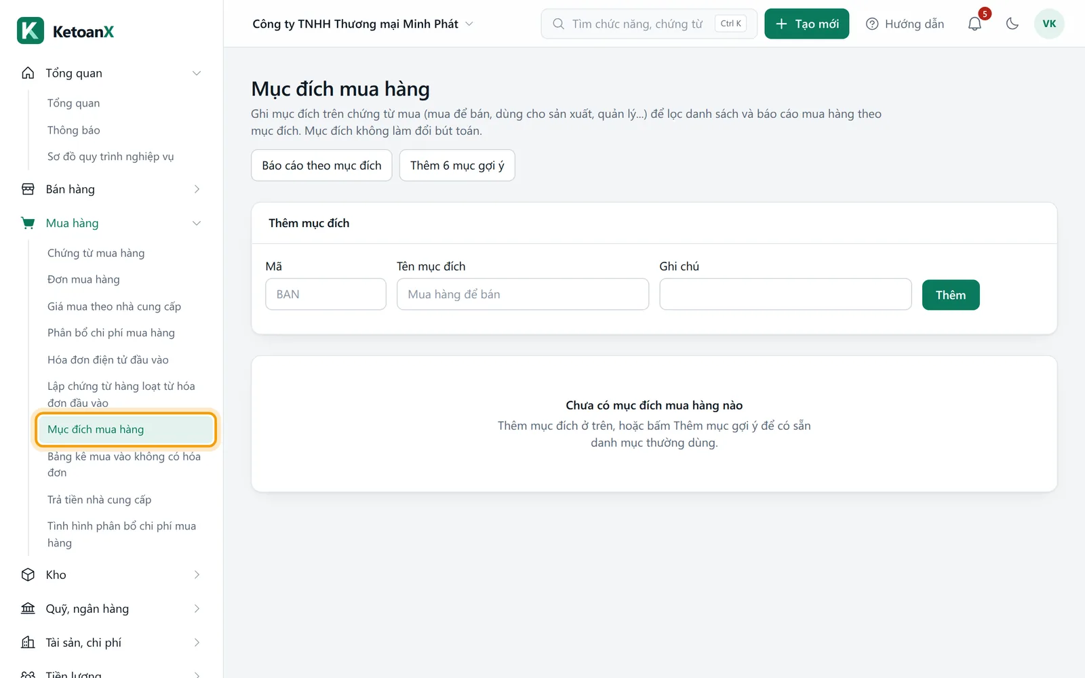
Task: Open Tình hình phân bổ chi phí mua hàng
Action: coord(122,534)
